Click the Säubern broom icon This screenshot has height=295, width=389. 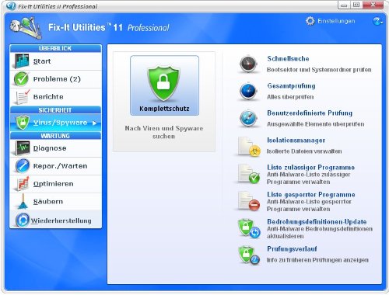[23, 201]
